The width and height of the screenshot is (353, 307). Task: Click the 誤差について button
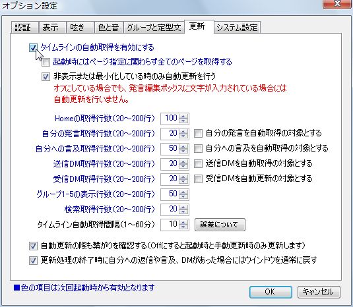[220, 225]
